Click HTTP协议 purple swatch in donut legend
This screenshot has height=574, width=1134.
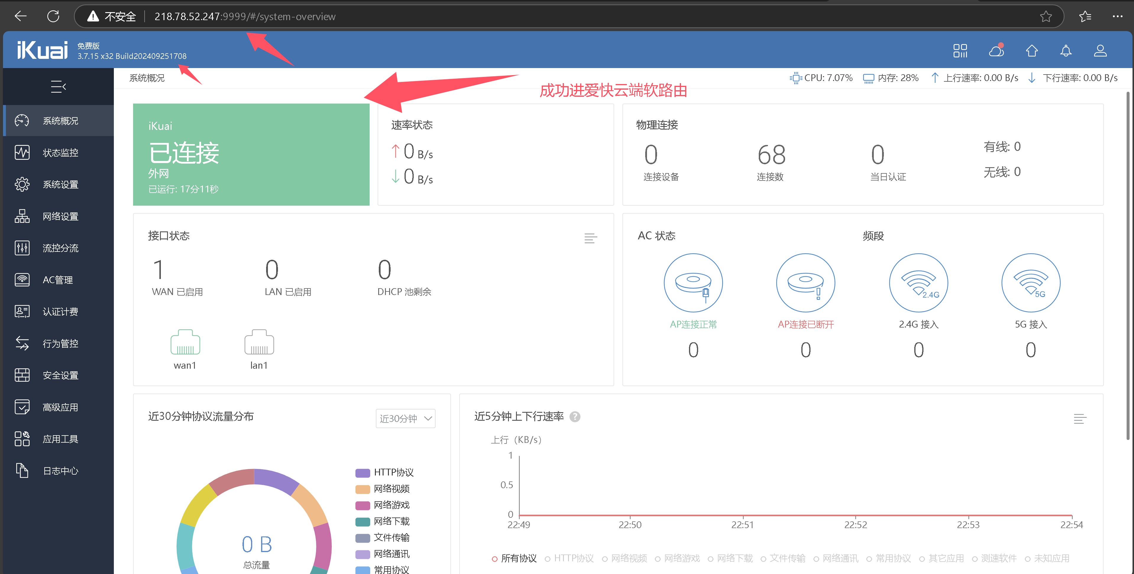point(362,473)
